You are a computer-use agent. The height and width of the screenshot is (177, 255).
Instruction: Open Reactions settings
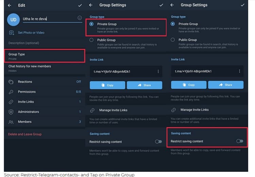click(x=44, y=82)
